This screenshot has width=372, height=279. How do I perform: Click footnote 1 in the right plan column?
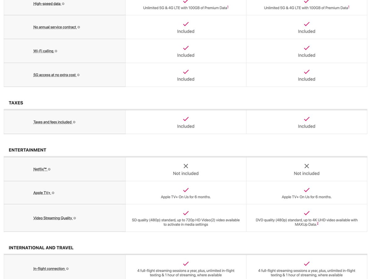tap(349, 7)
